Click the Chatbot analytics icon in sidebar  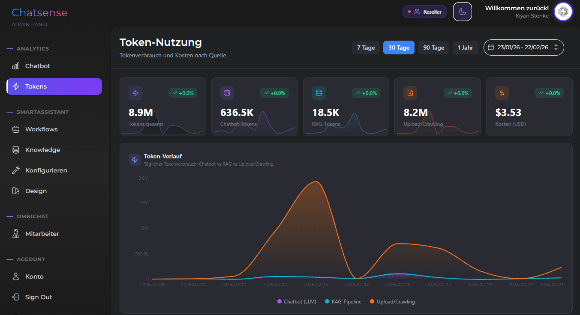click(x=15, y=66)
